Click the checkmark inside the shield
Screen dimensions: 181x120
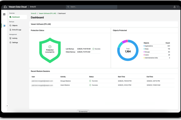[x=50, y=46]
